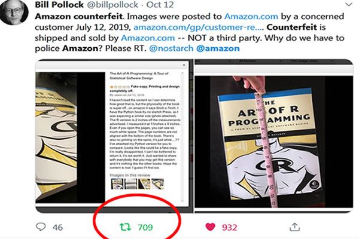The image size is (359, 239).
Task: Expand the tweet options chevron menu
Action: (349, 4)
